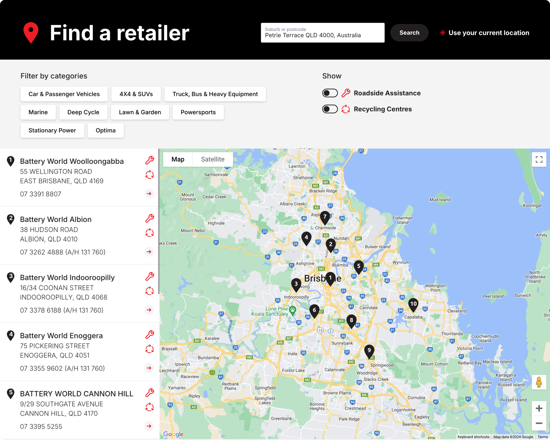The height and width of the screenshot is (440, 550).
Task: Click the wrench icon for Battery World Cannon Hill
Action: [149, 393]
